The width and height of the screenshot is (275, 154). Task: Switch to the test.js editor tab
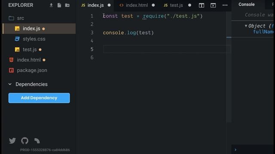pos(177,5)
